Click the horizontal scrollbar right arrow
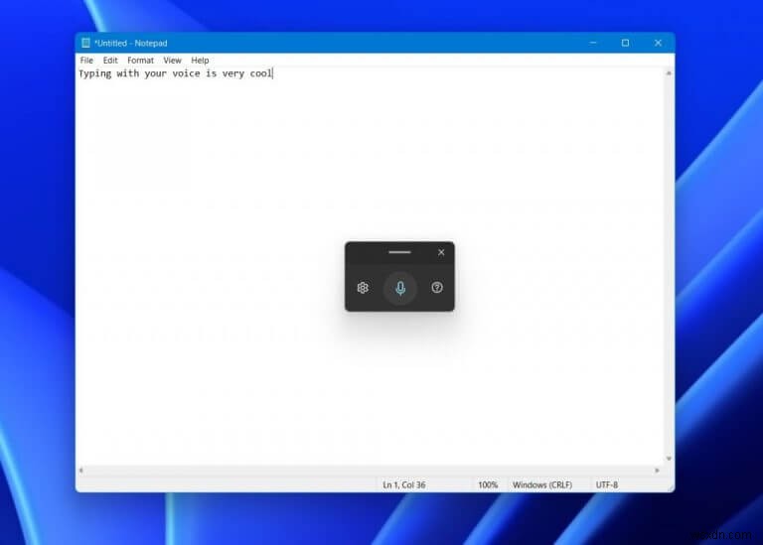763x545 pixels. tap(657, 471)
